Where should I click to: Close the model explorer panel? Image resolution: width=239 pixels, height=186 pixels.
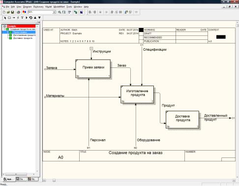pos(39,22)
